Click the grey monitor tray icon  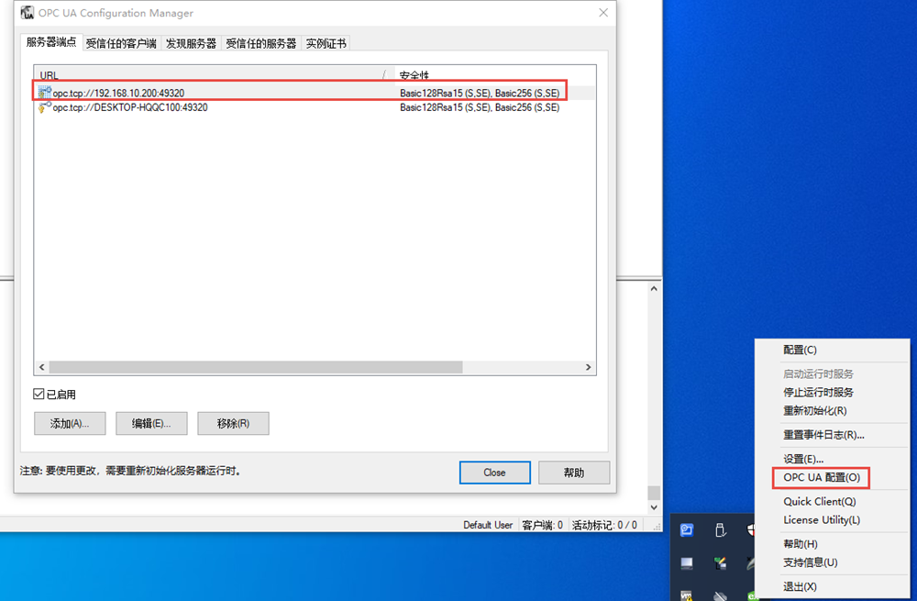pos(687,563)
